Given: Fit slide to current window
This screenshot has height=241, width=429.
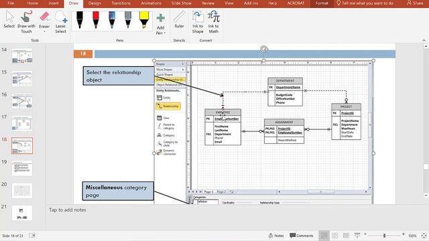Looking at the screenshot, I should click(424, 236).
